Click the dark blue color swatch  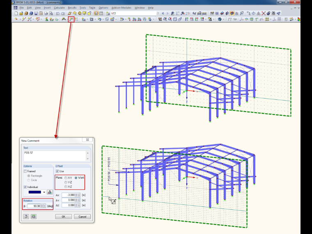(34, 192)
